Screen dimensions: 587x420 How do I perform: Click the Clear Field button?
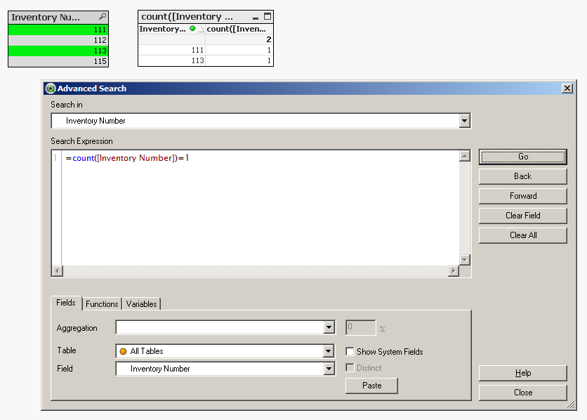coord(522,216)
